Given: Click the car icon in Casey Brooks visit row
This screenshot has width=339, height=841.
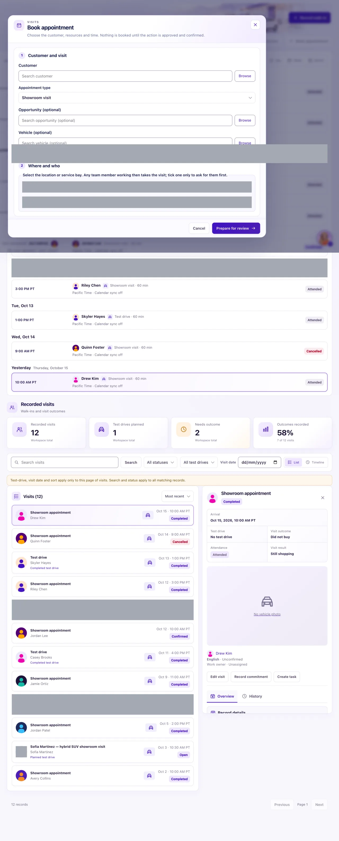Looking at the screenshot, I should click(150, 657).
